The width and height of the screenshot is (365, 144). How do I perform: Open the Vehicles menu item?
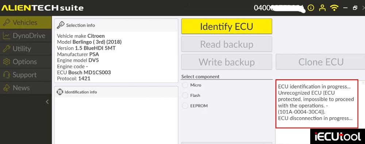coord(26,23)
